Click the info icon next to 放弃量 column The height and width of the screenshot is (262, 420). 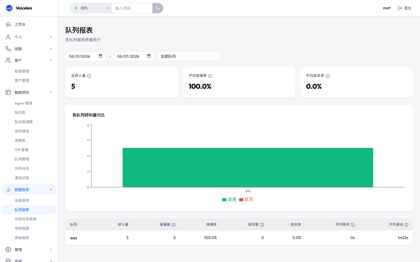(262, 225)
